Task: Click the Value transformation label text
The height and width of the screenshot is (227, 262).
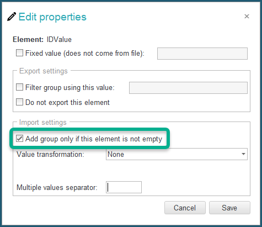Action: coord(50,154)
